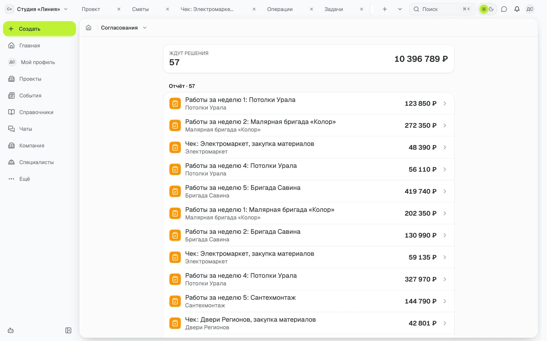This screenshot has width=547, height=341.
Task: Open the chat bubble icon in top bar
Action: click(x=504, y=9)
